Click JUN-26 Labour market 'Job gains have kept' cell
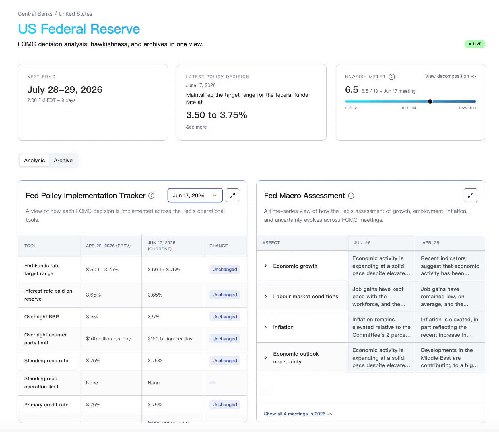This screenshot has width=499, height=432. (x=382, y=297)
